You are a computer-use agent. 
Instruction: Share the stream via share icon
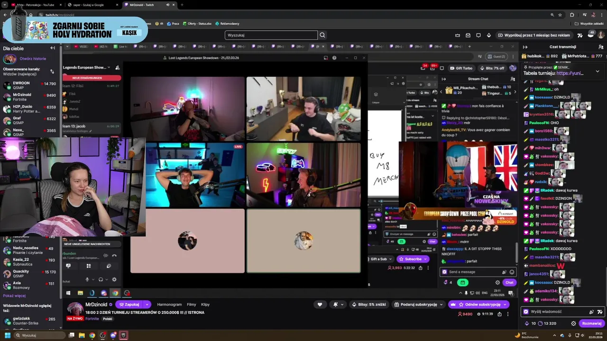coord(499,314)
